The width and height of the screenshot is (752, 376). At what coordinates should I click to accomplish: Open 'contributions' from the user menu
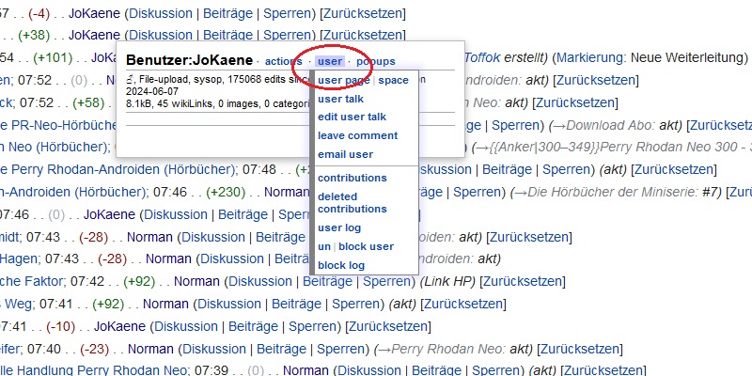pos(352,178)
